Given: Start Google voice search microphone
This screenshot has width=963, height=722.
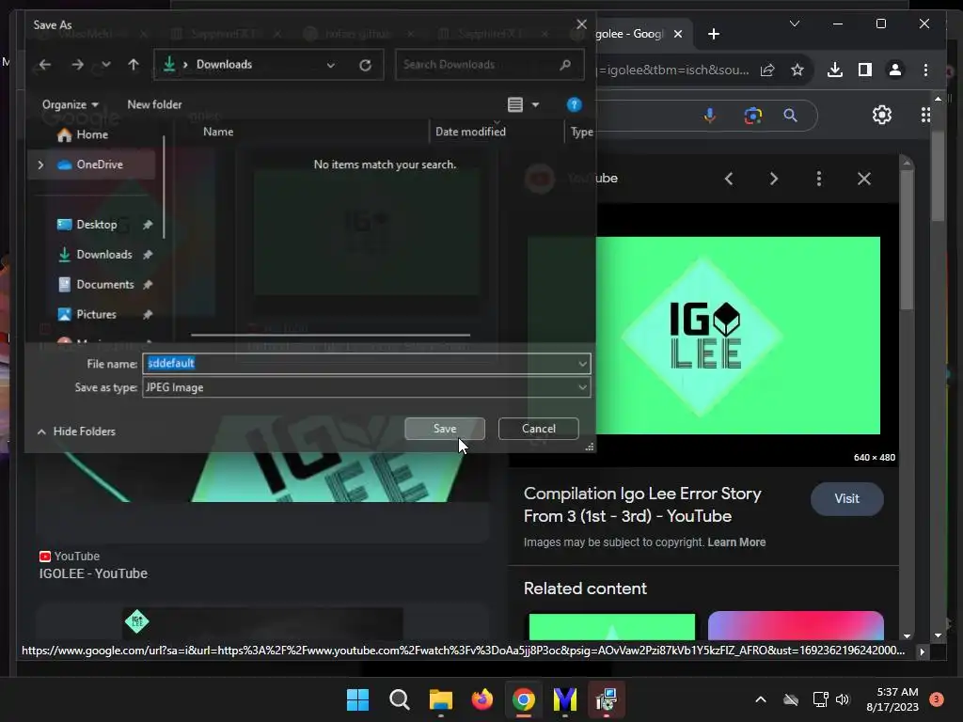Looking at the screenshot, I should (709, 116).
